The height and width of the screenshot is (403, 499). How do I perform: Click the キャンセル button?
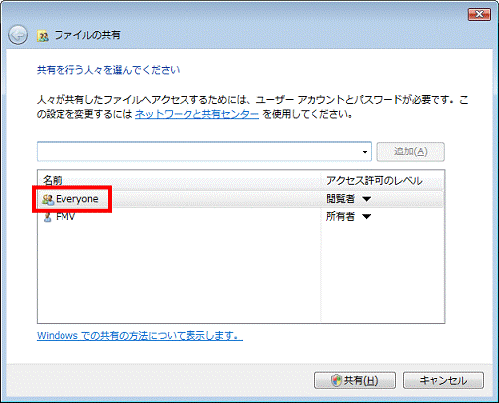443,380
